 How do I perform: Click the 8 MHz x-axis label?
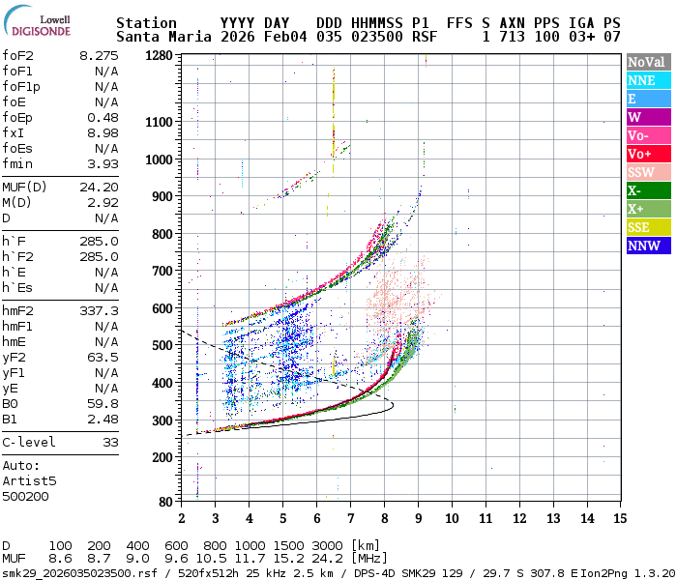pos(384,518)
